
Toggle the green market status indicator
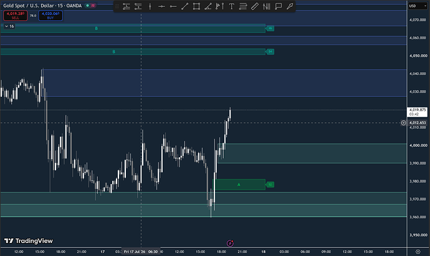click(87, 6)
